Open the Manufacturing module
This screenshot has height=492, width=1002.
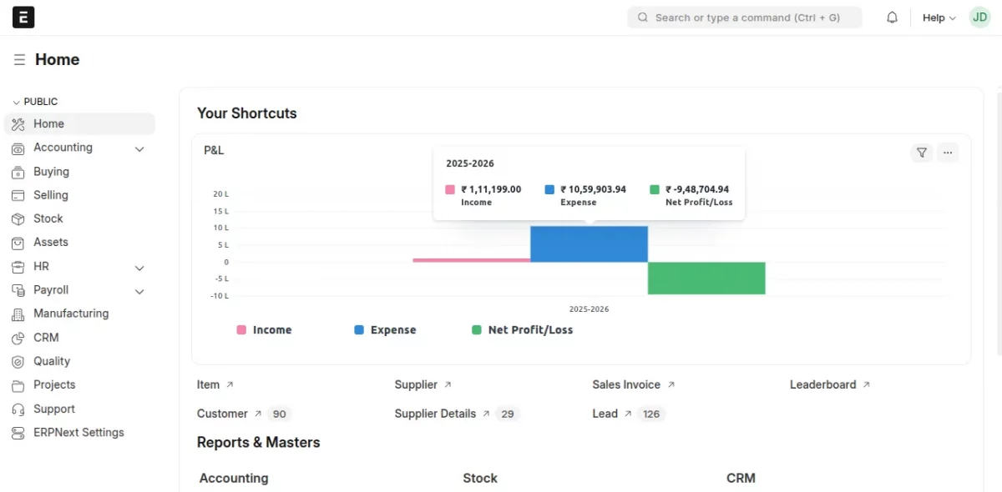[71, 314]
